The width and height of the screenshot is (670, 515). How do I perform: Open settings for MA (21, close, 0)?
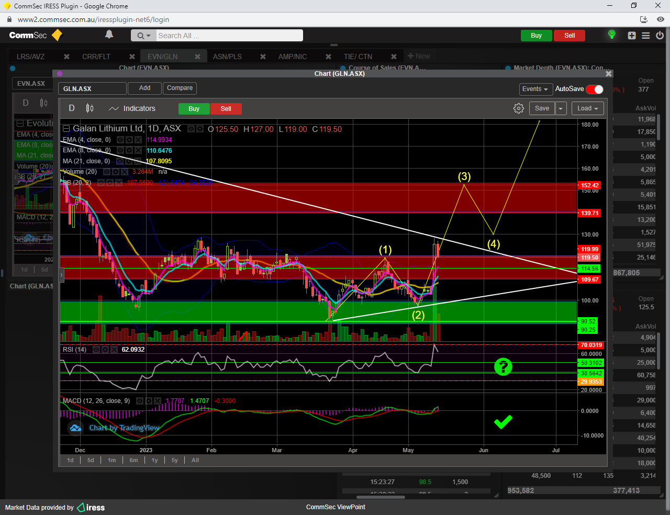click(x=129, y=161)
